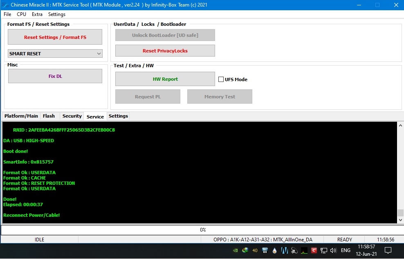Viewport: 404px width, 259px height.
Task: Click the network connection tray icon
Action: click(x=324, y=250)
